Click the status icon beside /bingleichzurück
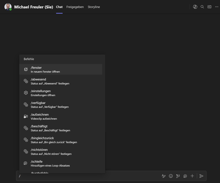This screenshot has height=183, width=220. [x=26, y=140]
